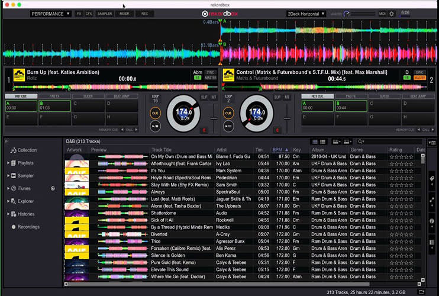Open the related tracks icon on right edge
This screenshot has height=296, width=439.
pos(432,200)
